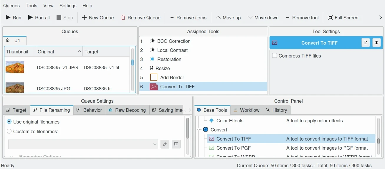This screenshot has width=385, height=169.
Task: Select the Add Border tool in Assigned Tools
Action: (172, 77)
